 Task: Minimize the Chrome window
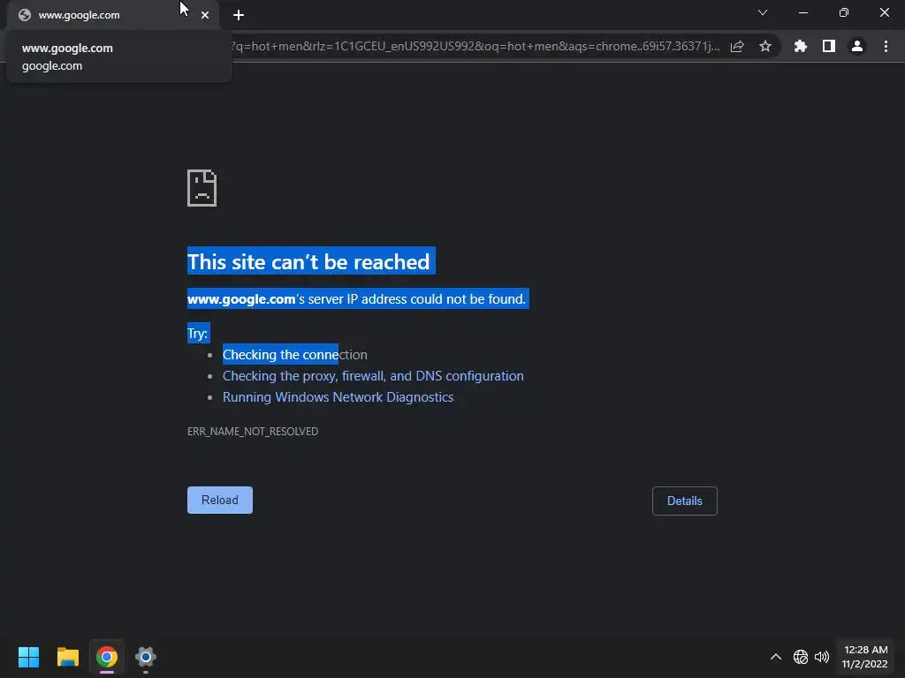pos(803,12)
